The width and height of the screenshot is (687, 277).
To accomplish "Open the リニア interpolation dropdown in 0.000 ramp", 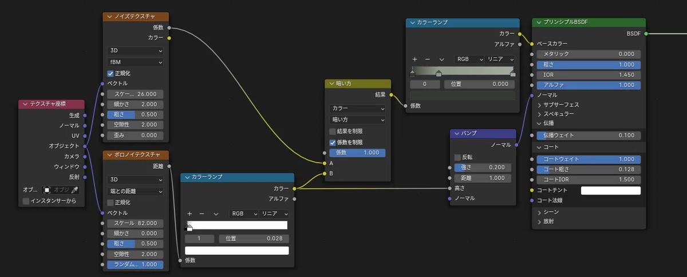I will coord(500,59).
